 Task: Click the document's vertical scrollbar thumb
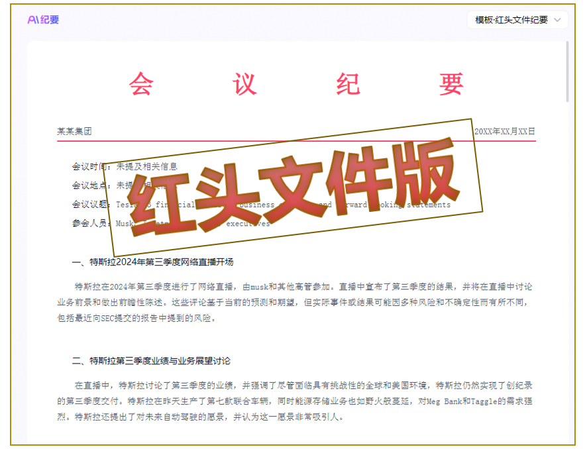point(568,72)
